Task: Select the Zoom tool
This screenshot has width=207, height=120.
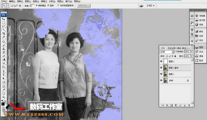Action: [4, 97]
